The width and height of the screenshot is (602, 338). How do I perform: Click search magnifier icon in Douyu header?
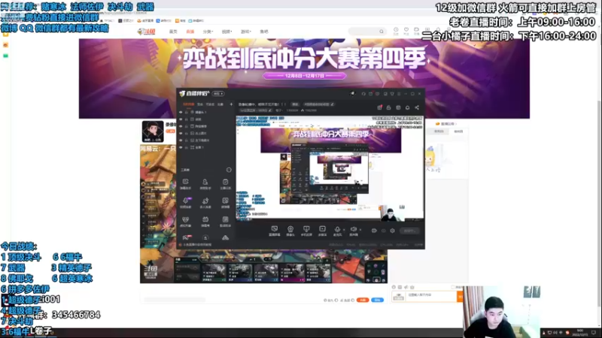(382, 32)
